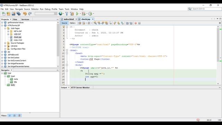The image size is (222, 125).
Task: Click the Save All toolbar icon
Action: (x=18, y=14)
